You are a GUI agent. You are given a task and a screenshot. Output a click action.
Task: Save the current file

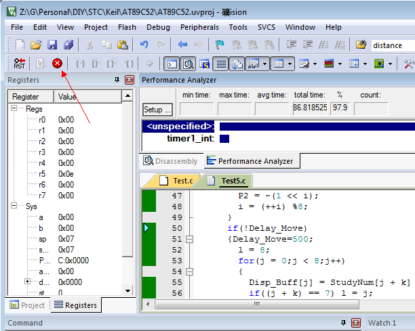[52, 45]
